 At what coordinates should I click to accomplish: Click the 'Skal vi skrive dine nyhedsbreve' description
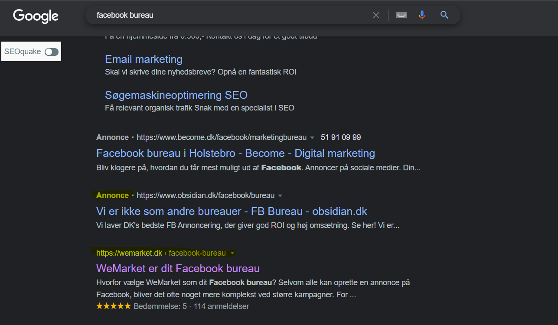[201, 72]
